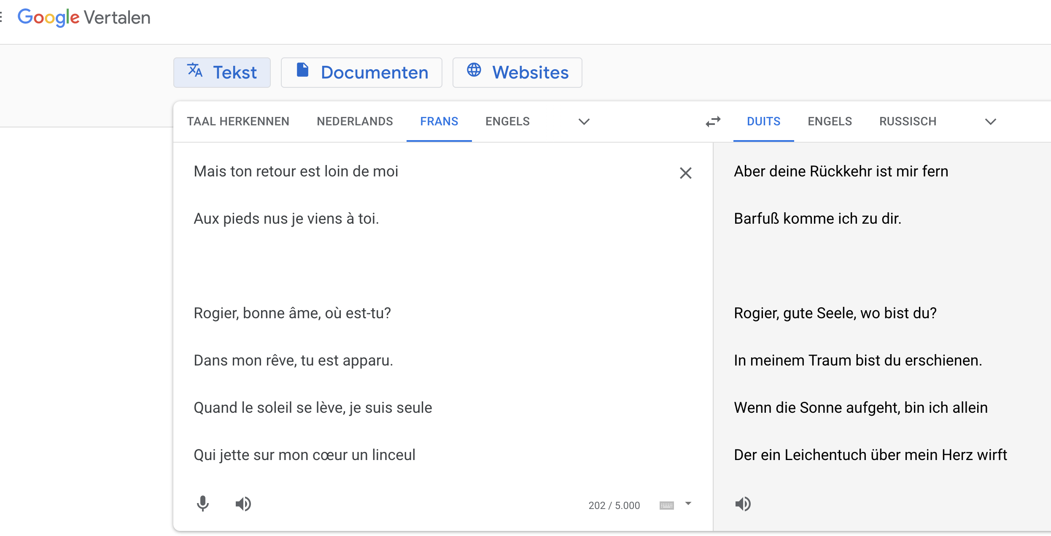Listen to German translation speaker icon
The width and height of the screenshot is (1051, 536).
743,504
